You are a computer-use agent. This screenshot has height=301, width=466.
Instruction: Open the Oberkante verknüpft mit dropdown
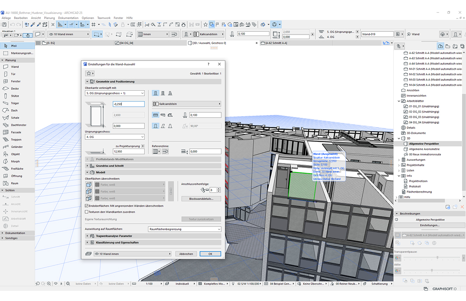[115, 93]
